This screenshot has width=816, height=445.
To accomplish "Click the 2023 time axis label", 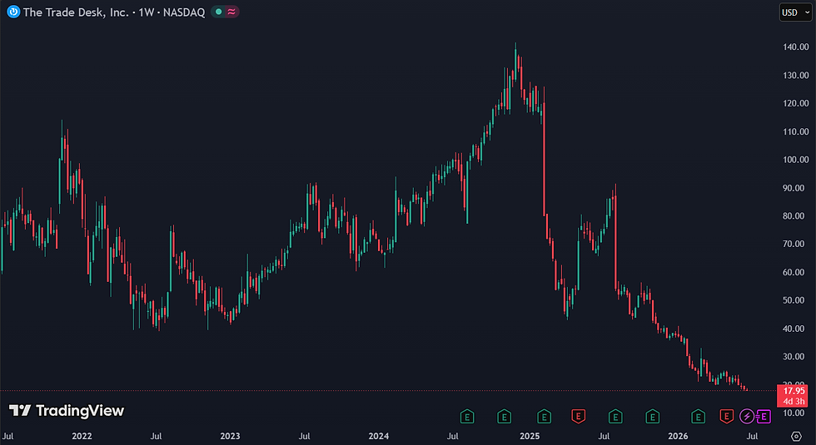I will 230,436.
